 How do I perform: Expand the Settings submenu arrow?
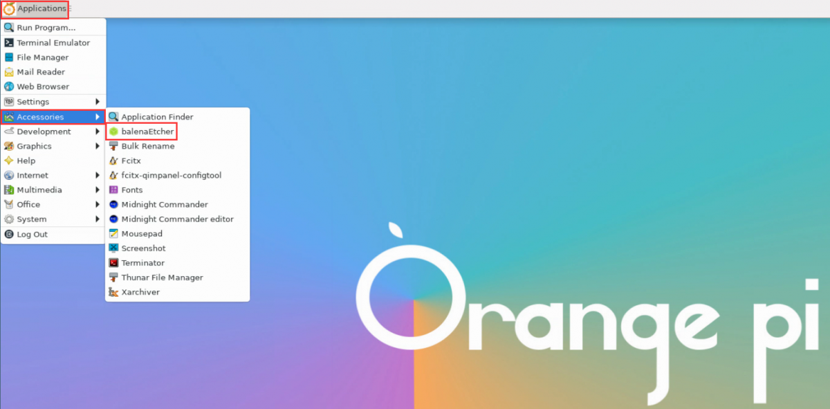point(98,102)
